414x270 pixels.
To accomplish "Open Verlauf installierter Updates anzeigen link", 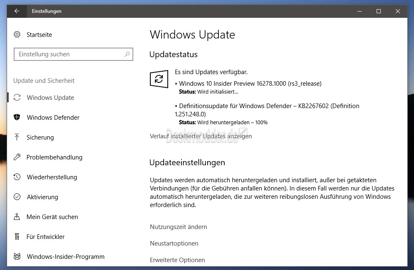I will click(201, 136).
